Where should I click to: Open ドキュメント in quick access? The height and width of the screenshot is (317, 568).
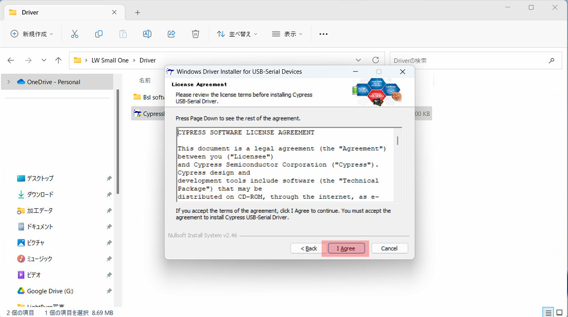[x=40, y=226]
